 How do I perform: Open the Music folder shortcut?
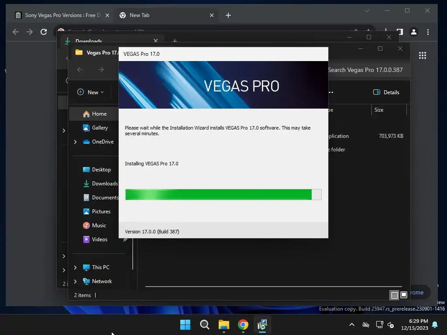pos(94,226)
